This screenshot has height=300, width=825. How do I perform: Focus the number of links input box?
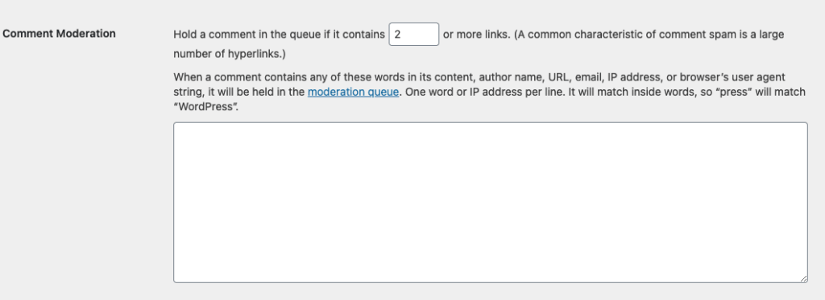413,34
